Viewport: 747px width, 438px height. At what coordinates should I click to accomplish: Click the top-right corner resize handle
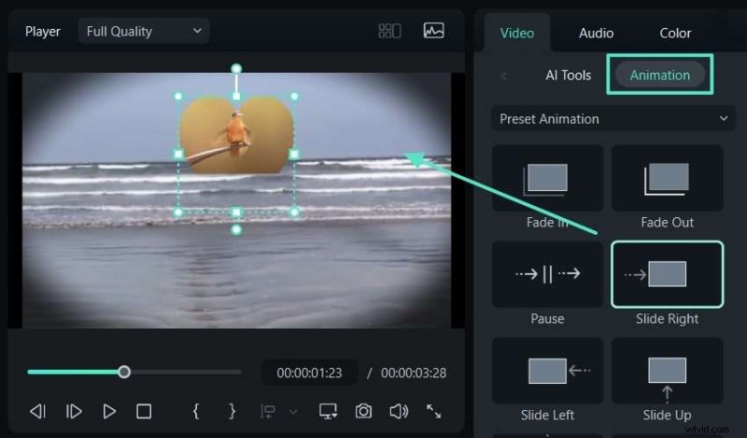coord(294,97)
